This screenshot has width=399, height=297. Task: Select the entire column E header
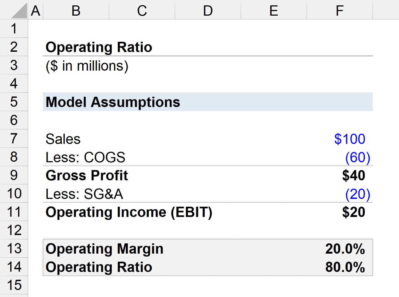click(273, 11)
